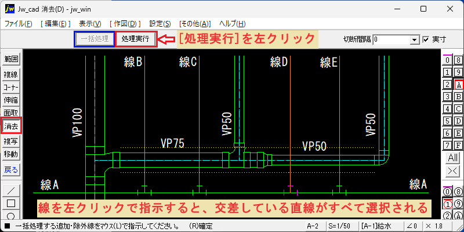Screen dimensions: 464x232
Task: Select the rectangle drawing tool icon
Action: point(11,204)
